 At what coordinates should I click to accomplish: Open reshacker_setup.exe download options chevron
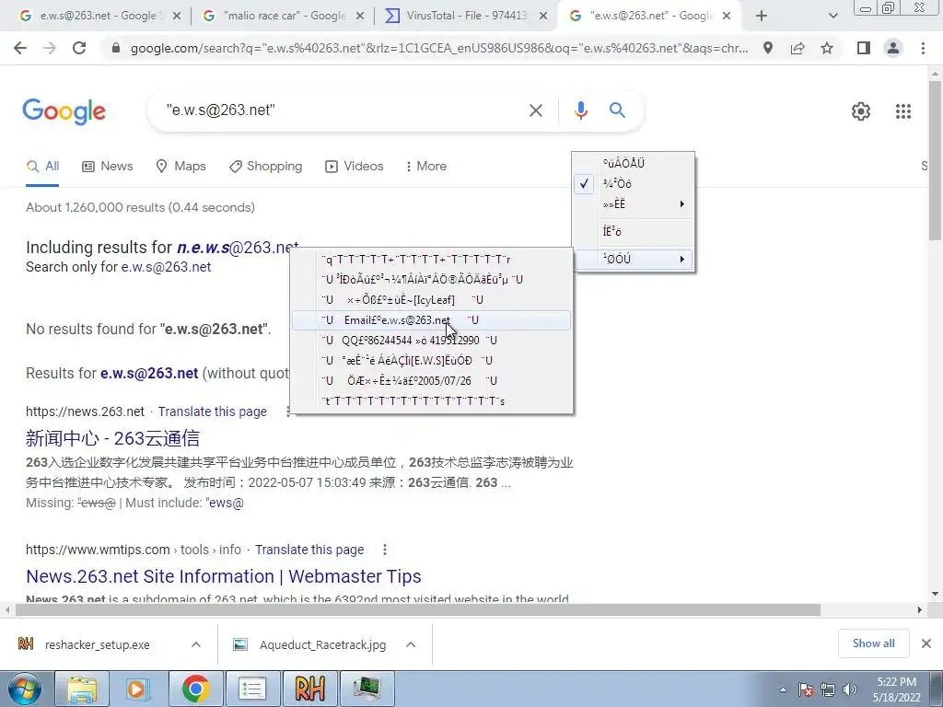(x=196, y=644)
